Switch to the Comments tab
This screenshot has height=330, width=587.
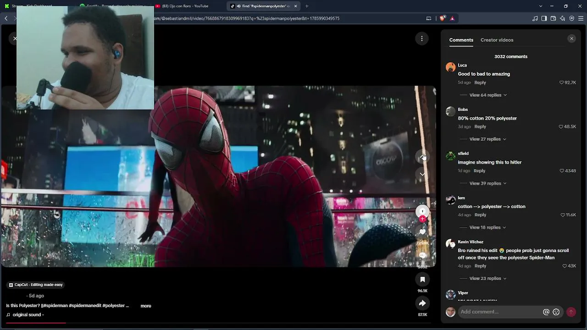point(461,40)
